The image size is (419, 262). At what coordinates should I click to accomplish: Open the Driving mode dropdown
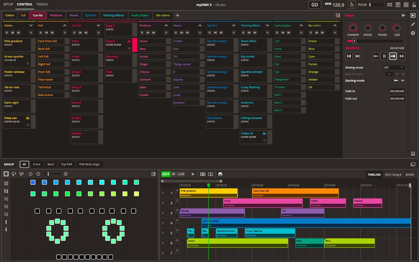[x=394, y=67]
